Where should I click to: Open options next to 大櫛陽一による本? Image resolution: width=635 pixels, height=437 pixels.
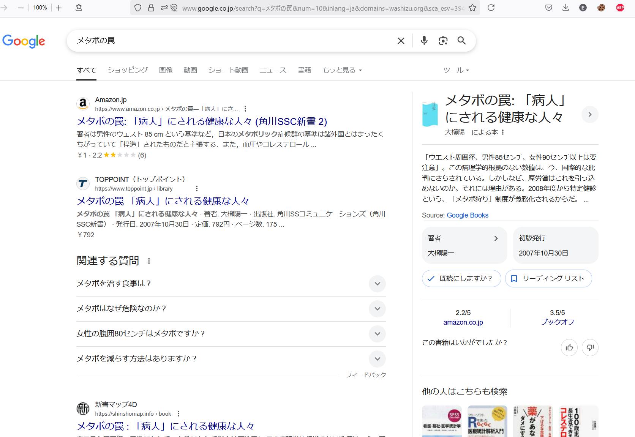coord(503,132)
